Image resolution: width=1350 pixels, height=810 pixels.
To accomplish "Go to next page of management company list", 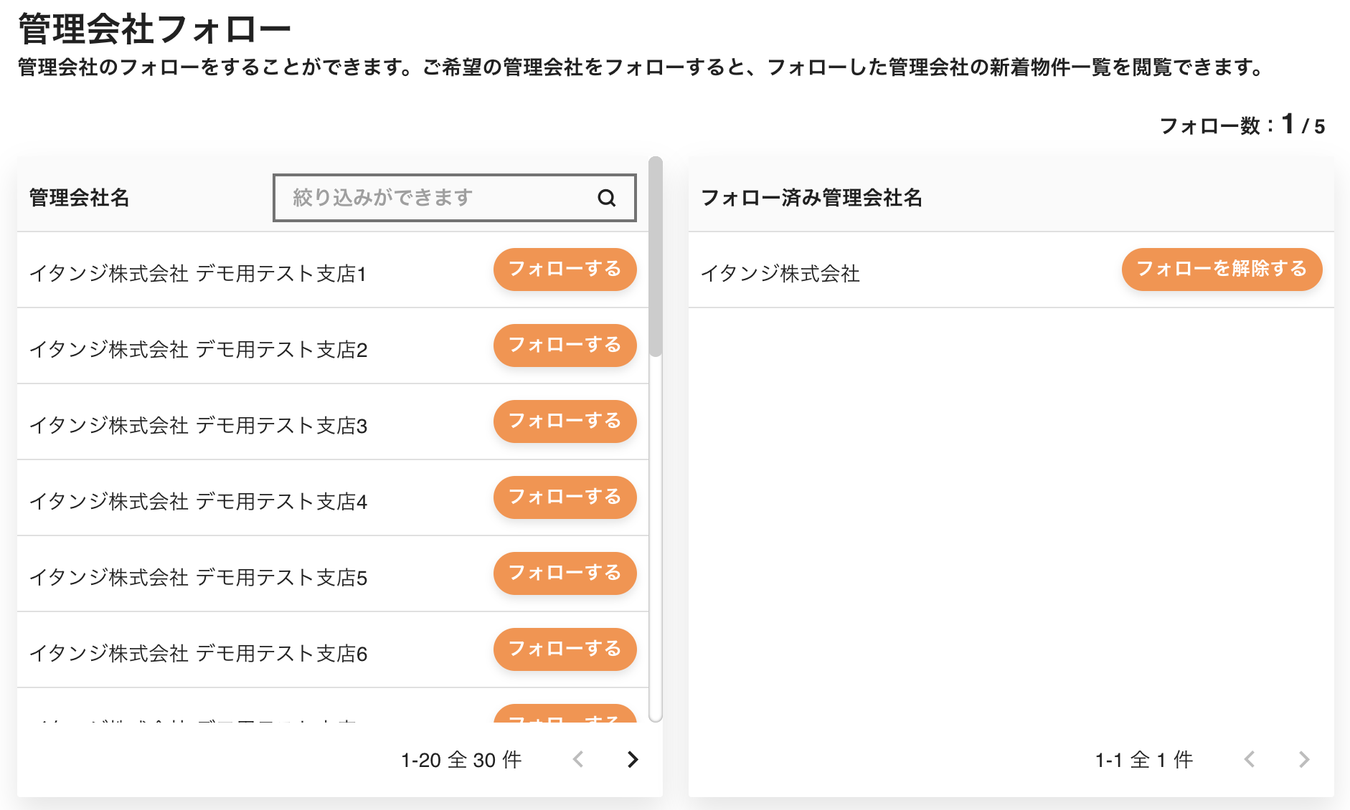I will coord(632,760).
